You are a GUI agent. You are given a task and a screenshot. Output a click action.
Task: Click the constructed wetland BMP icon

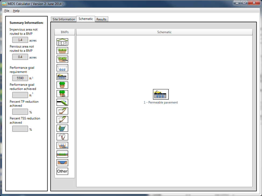click(62, 154)
